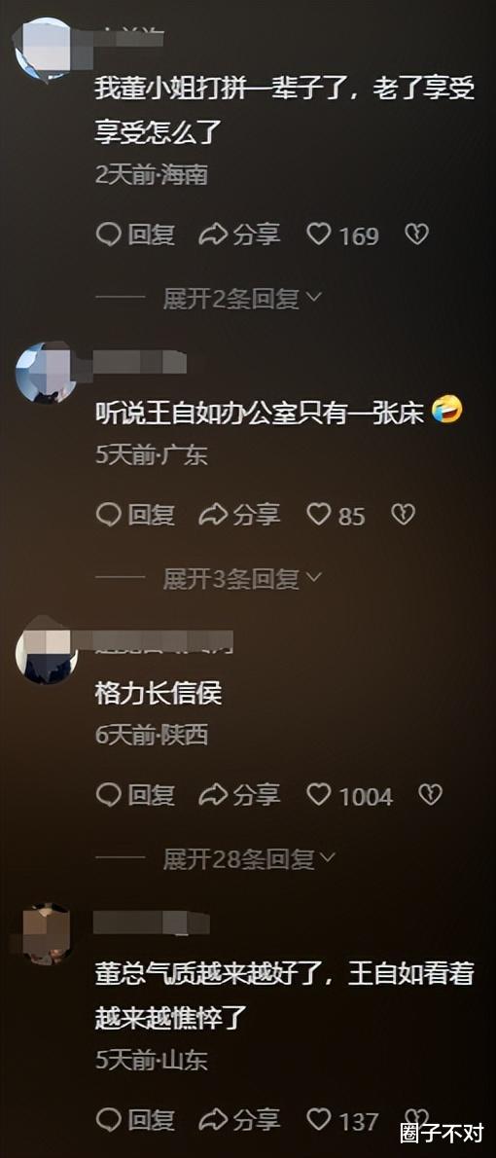Like the comment with 85 likes
This screenshot has width=496, height=1158.
pyautogui.click(x=336, y=515)
